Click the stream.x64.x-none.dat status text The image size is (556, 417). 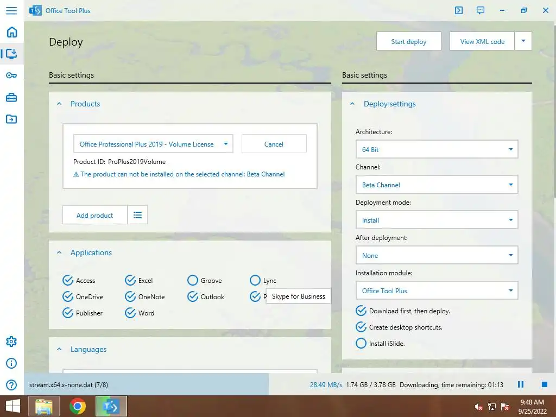click(x=68, y=385)
